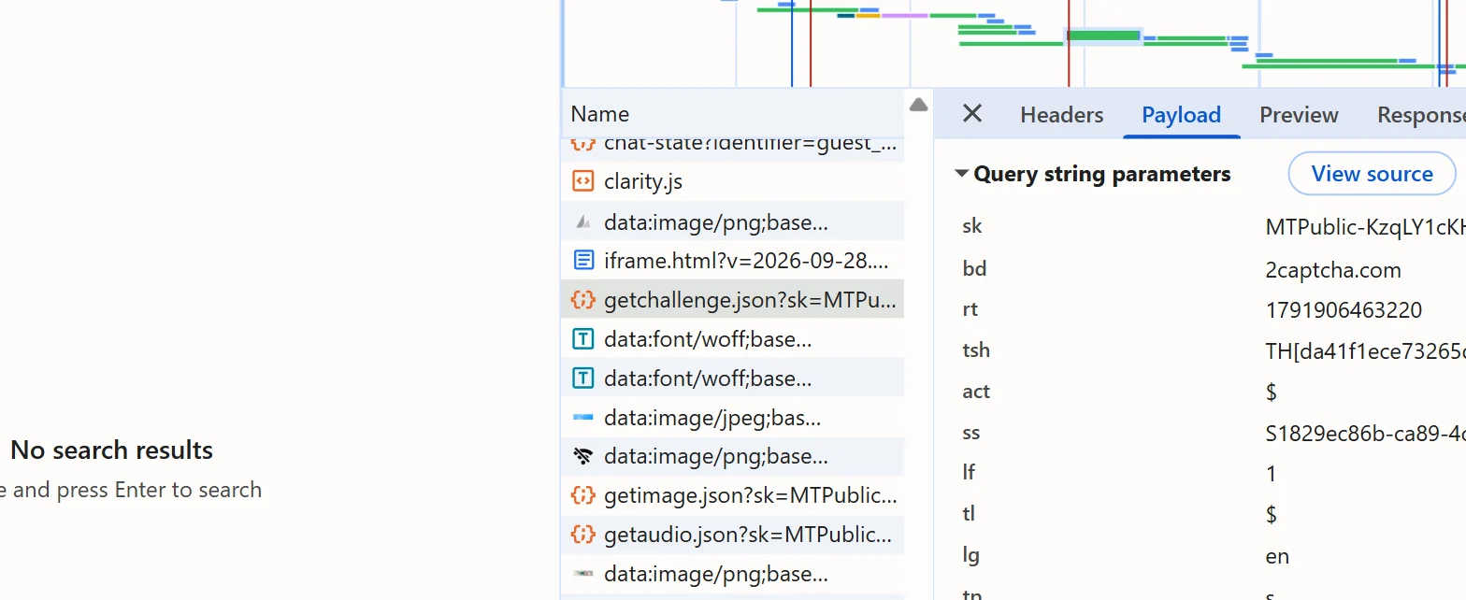1466x600 pixels.
Task: Select the chat-state?identifier=guest request
Action: click(732, 145)
